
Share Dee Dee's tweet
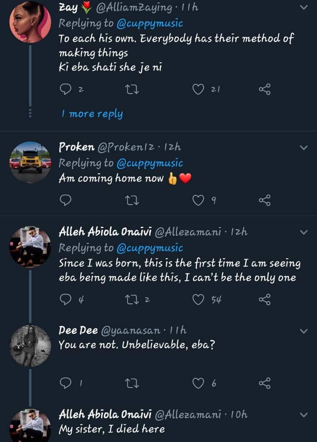[x=265, y=383]
